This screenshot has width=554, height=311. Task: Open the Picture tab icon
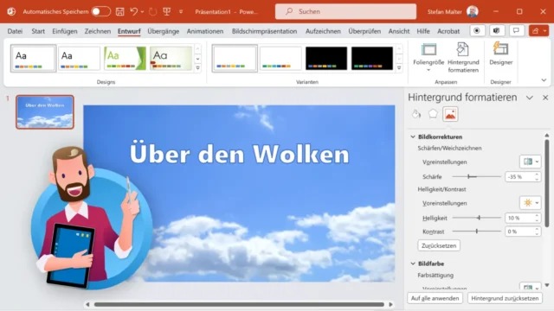[450, 114]
